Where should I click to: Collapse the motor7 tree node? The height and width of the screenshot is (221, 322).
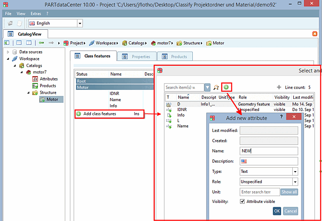coord(21,72)
